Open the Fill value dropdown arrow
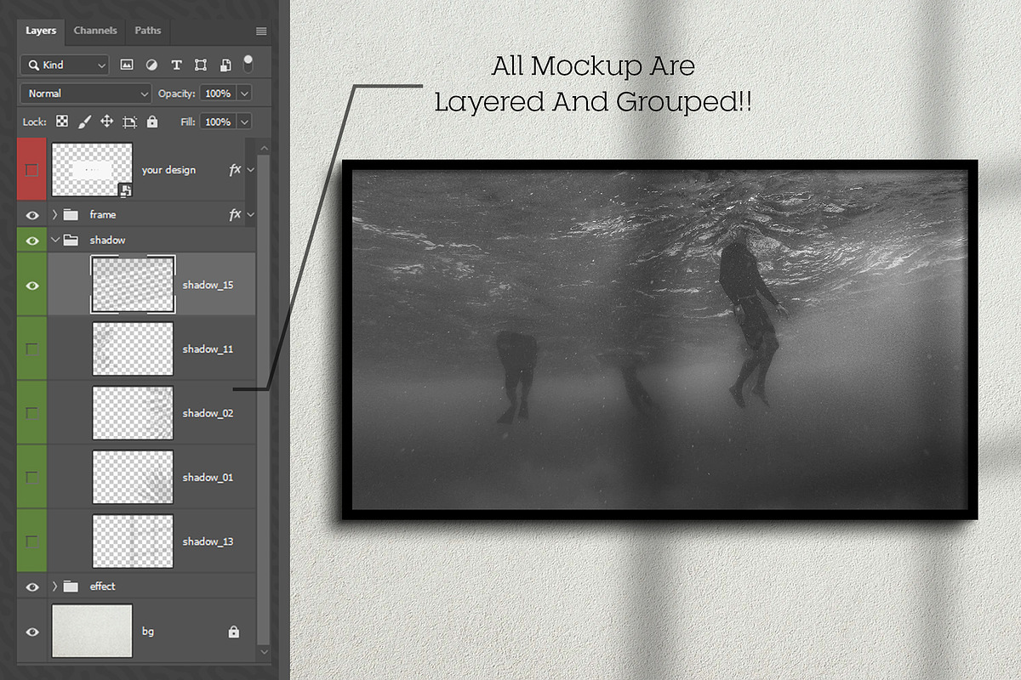Viewport: 1021px width, 680px height. pyautogui.click(x=244, y=122)
